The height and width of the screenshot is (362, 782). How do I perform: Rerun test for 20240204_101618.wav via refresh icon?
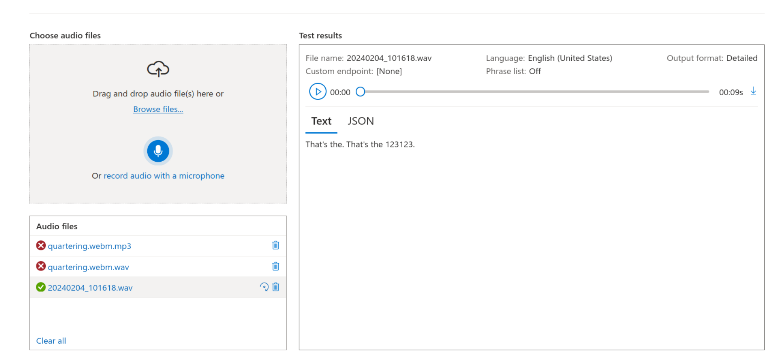click(264, 287)
